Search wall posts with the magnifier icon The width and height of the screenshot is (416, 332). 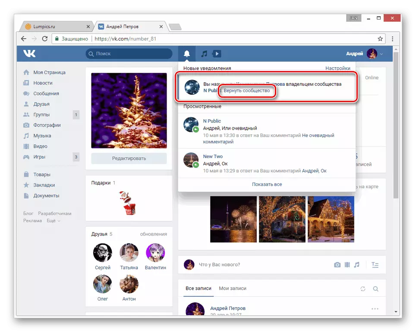[x=375, y=289]
